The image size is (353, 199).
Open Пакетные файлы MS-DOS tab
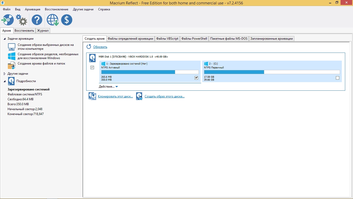[x=229, y=39]
